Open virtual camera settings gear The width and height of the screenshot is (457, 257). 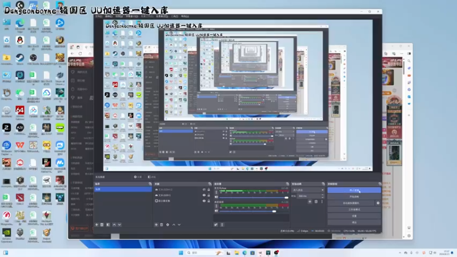(378, 203)
